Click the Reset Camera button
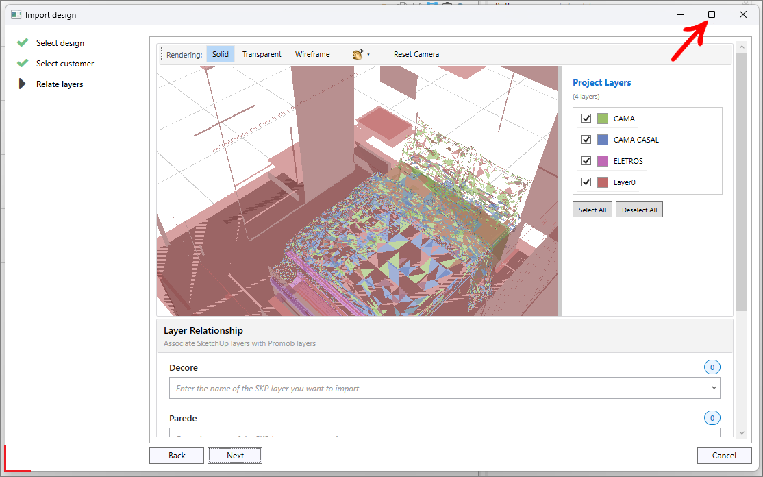Viewport: 763px width, 477px height. coord(416,54)
